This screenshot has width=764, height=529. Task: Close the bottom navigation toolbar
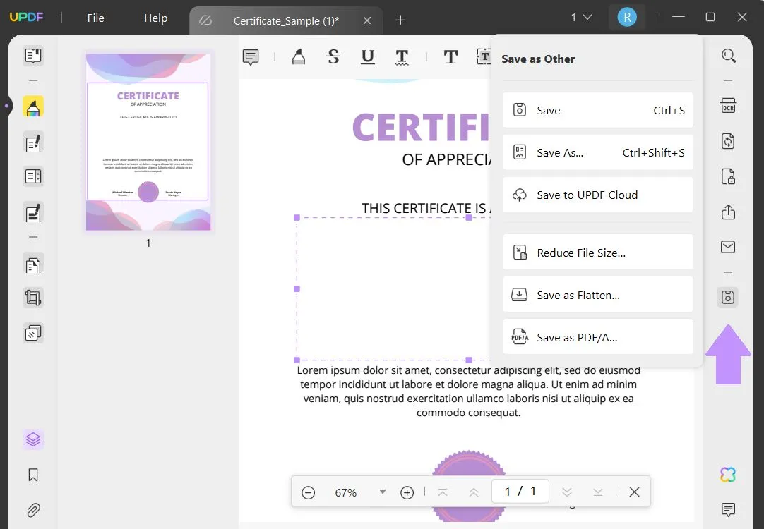[x=634, y=492]
